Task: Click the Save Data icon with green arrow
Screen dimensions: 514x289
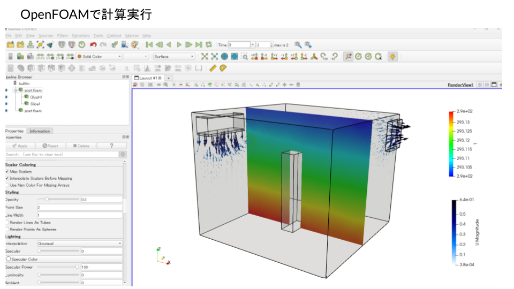Action: pyautogui.click(x=31, y=44)
